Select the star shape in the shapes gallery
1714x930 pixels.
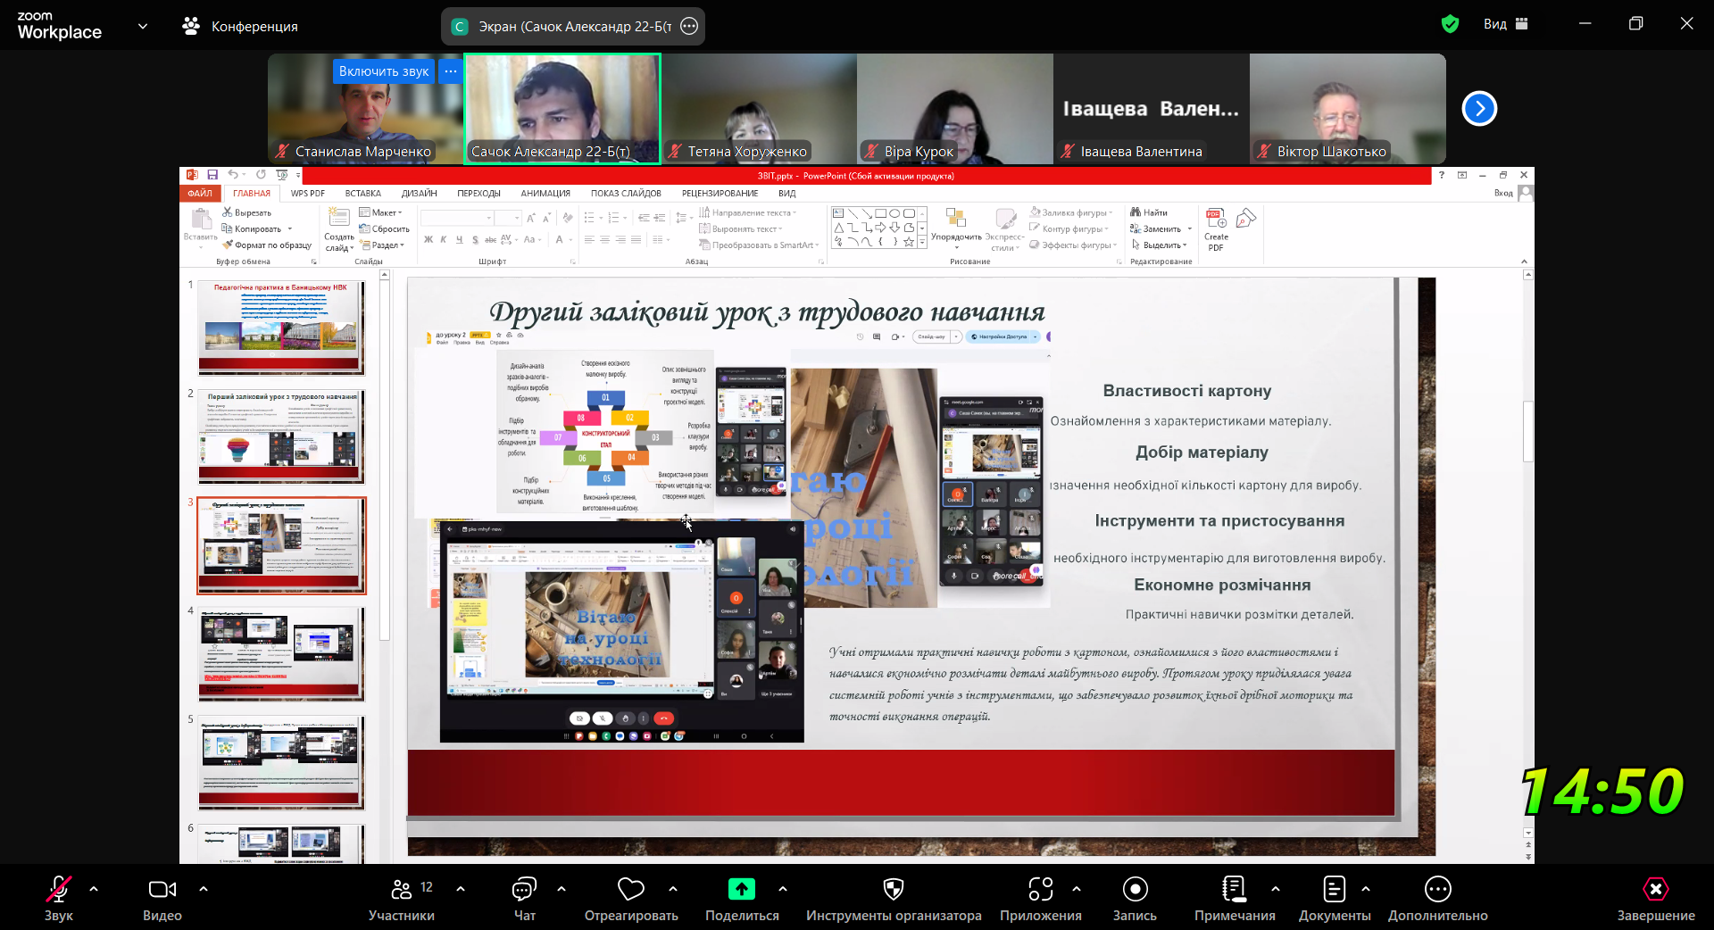[909, 242]
